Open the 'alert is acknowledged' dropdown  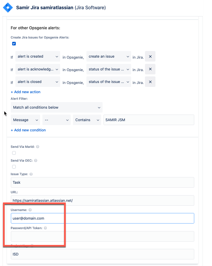(38, 69)
